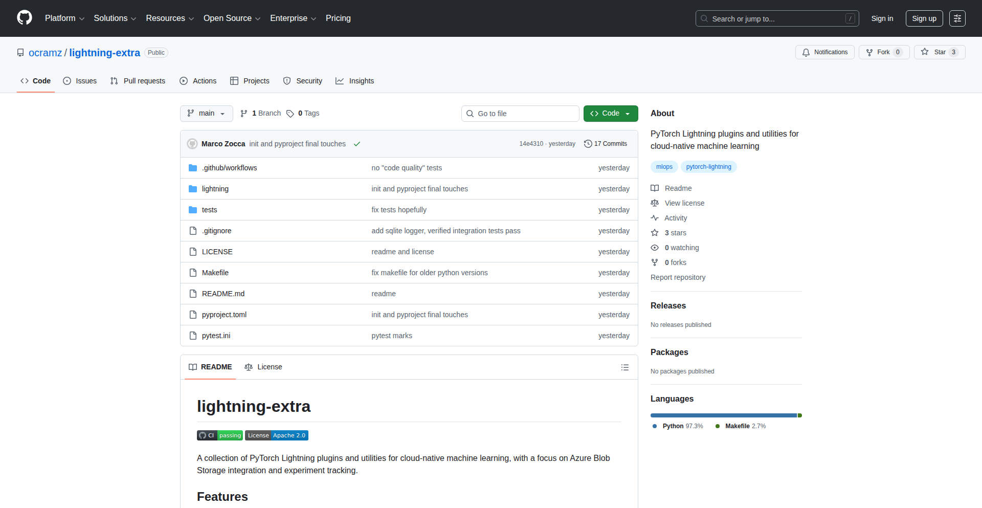Viewport: 982px width, 508px height.
Task: Switch to the License tab
Action: click(263, 367)
